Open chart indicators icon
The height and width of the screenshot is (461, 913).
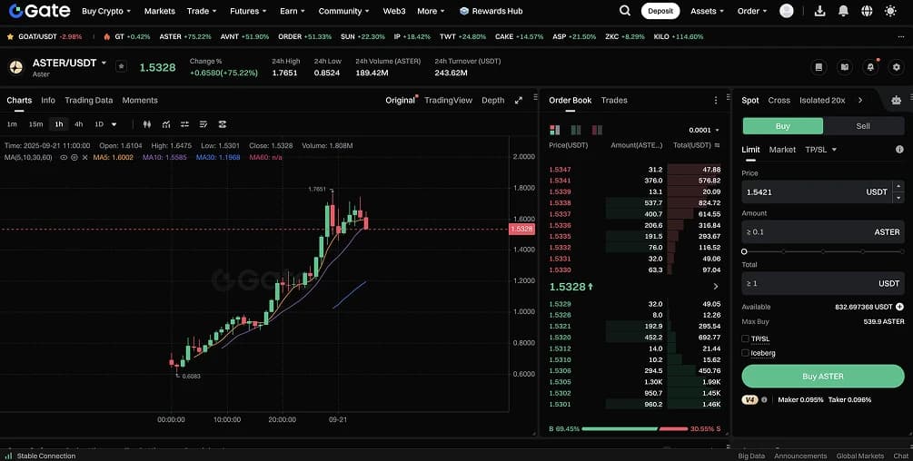click(166, 124)
